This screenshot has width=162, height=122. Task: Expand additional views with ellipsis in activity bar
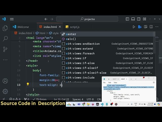[5, 60]
